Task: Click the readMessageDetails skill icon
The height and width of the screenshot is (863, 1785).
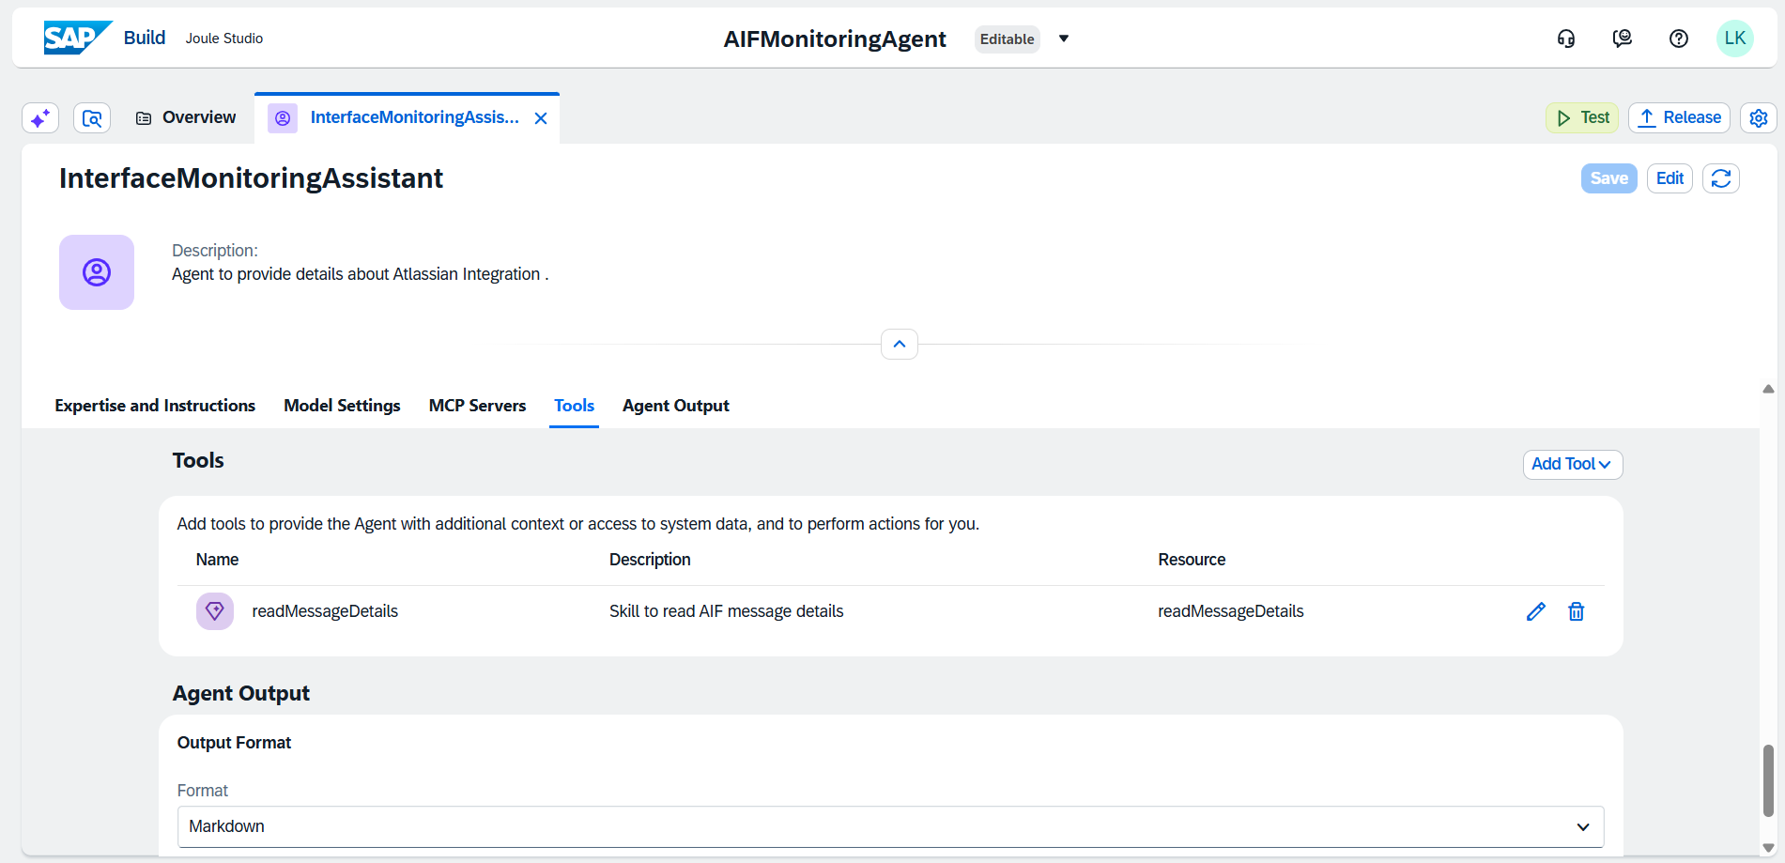Action: point(215,611)
